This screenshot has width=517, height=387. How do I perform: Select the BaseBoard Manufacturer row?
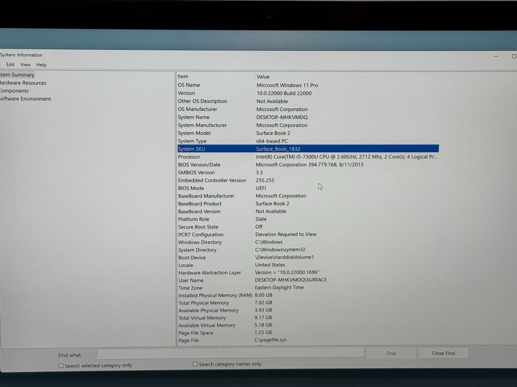308,196
